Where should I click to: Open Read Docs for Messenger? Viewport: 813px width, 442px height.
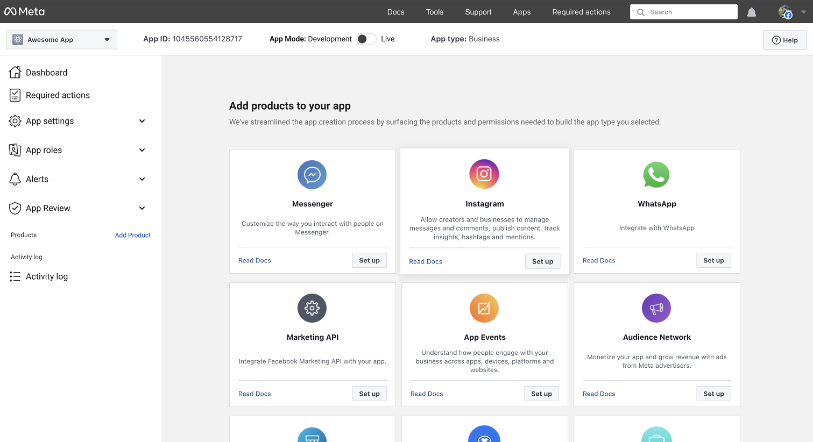click(254, 260)
